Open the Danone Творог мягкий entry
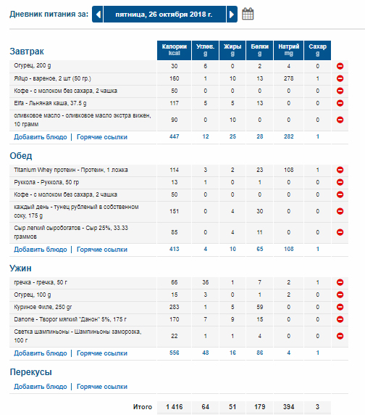 coord(70,319)
